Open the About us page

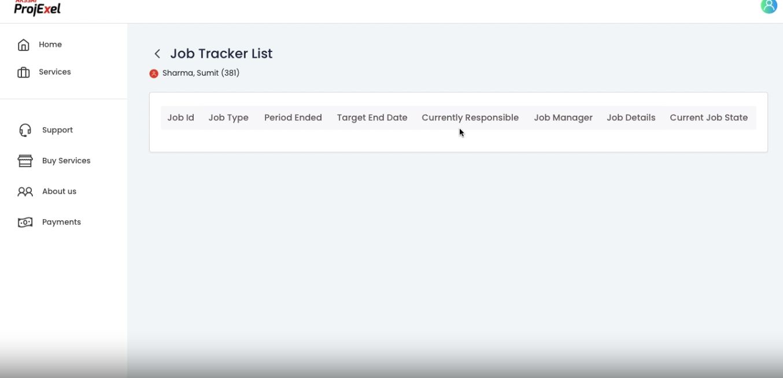point(59,191)
